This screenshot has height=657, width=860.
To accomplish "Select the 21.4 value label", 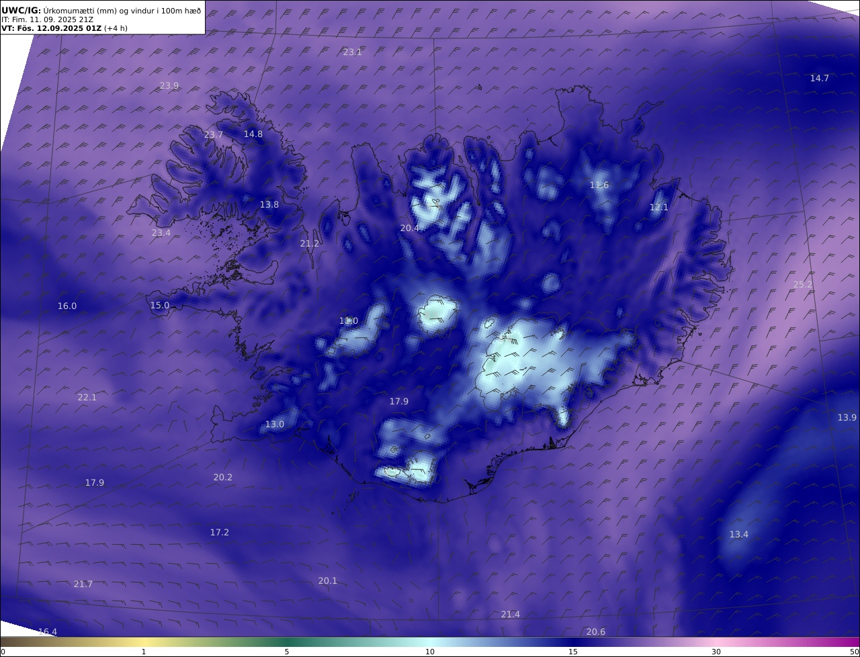I will (511, 614).
